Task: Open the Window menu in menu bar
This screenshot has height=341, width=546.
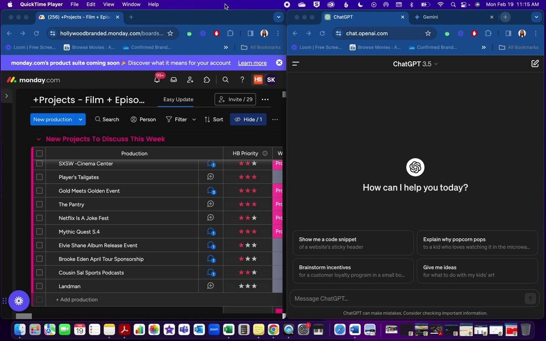Action: click(131, 4)
